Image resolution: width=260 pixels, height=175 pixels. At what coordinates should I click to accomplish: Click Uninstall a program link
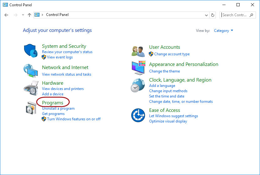click(58, 108)
